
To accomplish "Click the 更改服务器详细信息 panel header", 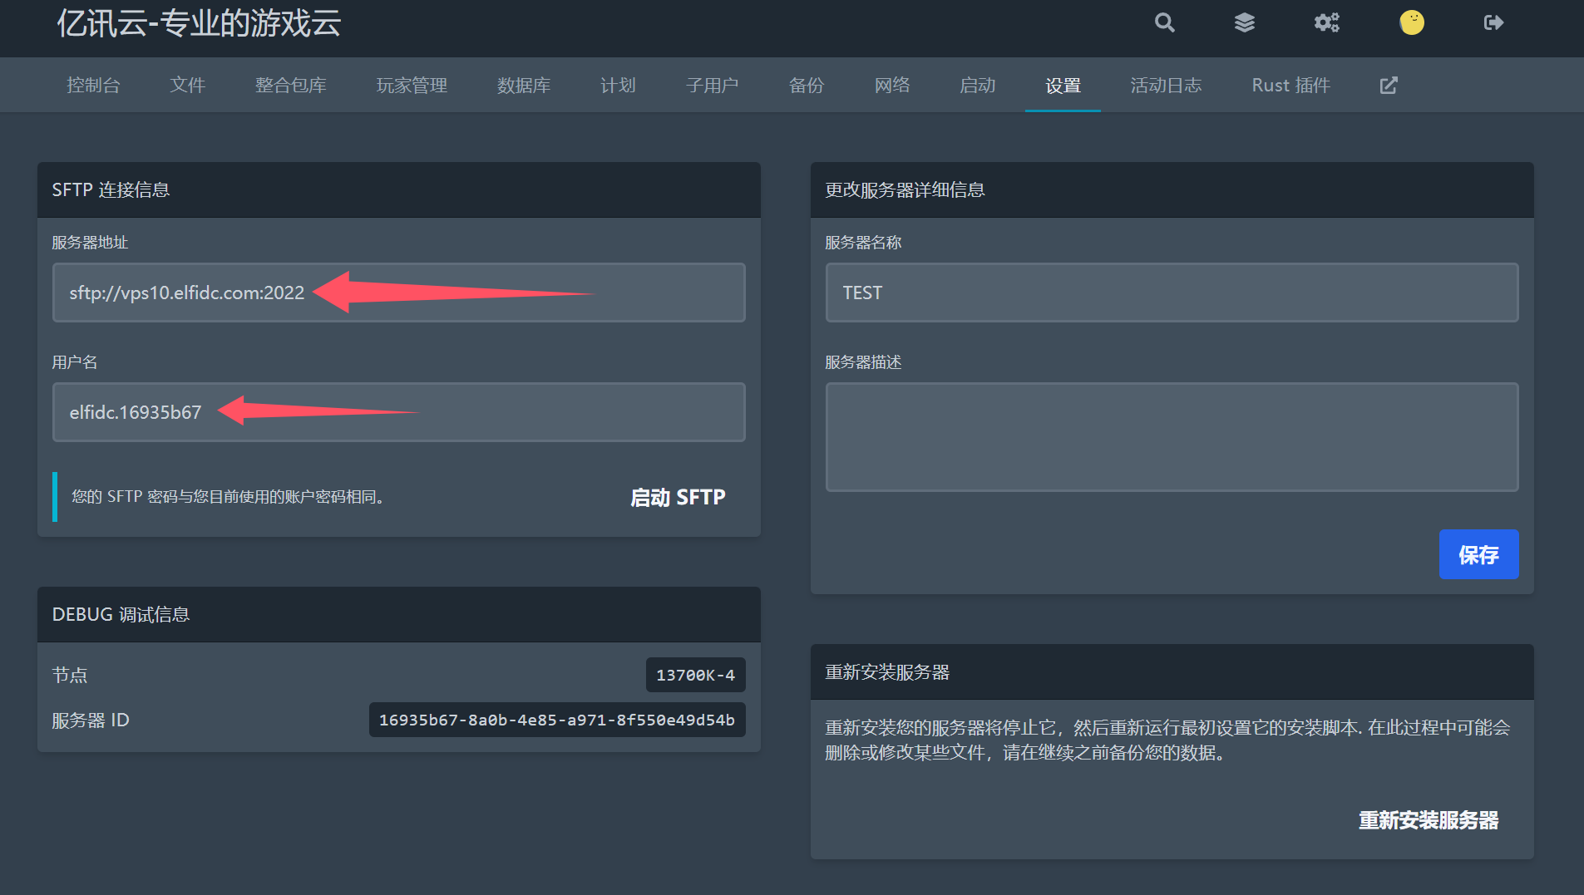I will [1172, 189].
